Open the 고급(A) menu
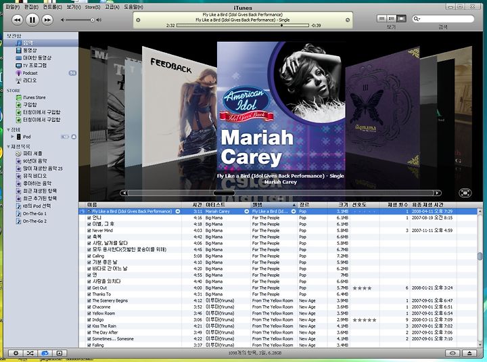The image size is (487, 362). click(112, 7)
